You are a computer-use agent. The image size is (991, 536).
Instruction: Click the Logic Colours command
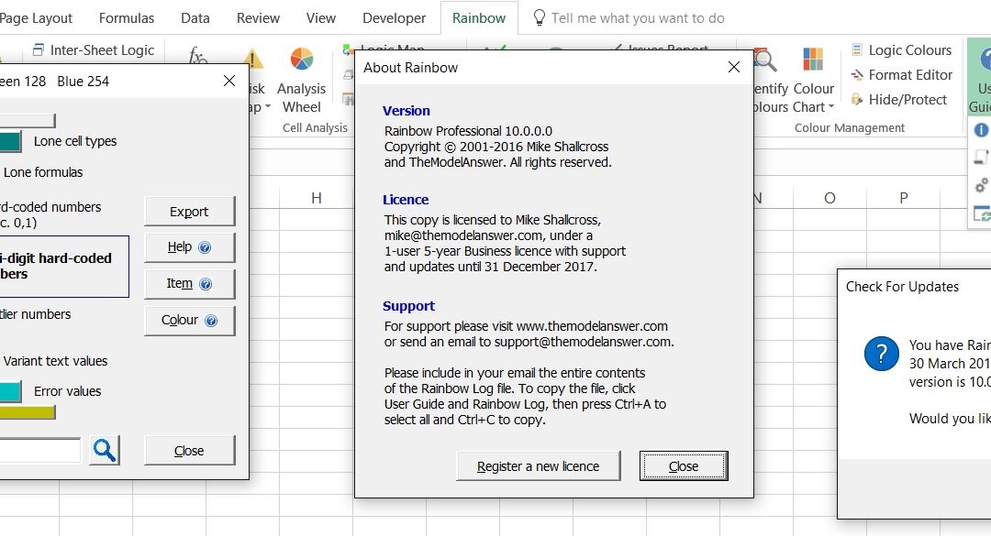pyautogui.click(x=902, y=49)
